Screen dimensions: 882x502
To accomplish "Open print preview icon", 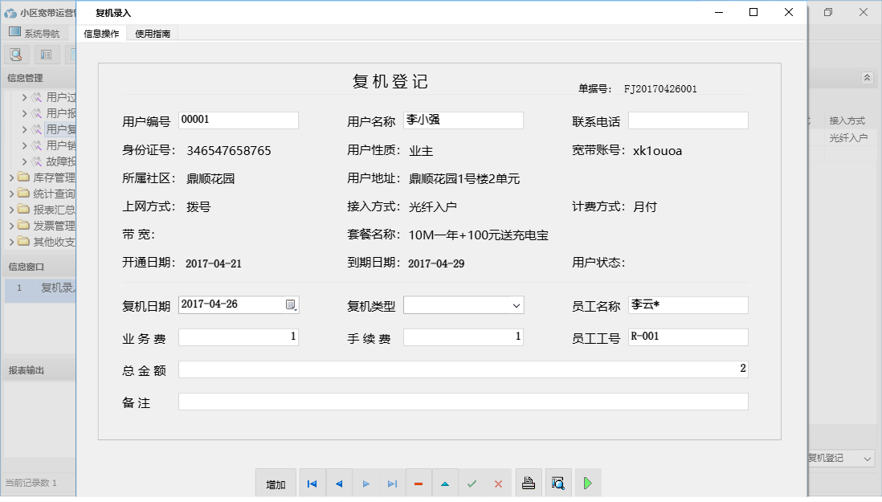I will (x=558, y=484).
